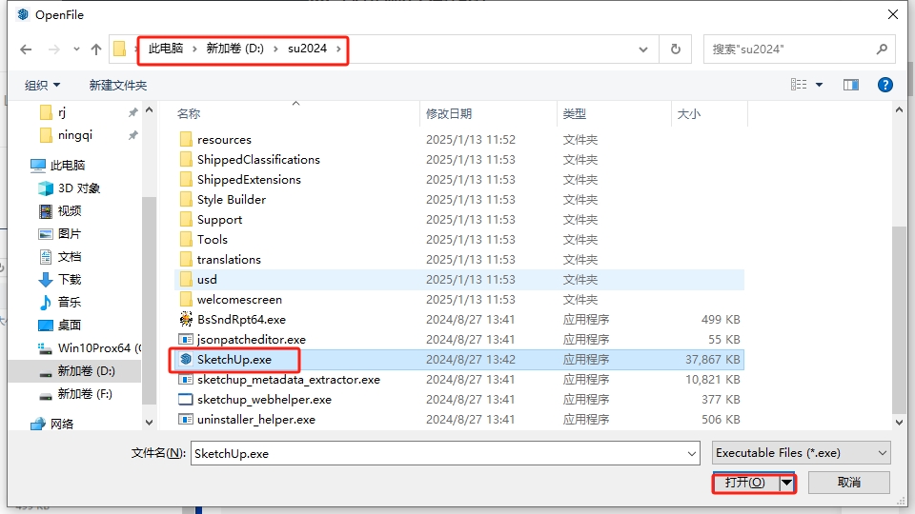Image resolution: width=915 pixels, height=514 pixels.
Task: Open 桌面 in navigation pane
Action: [x=69, y=326]
